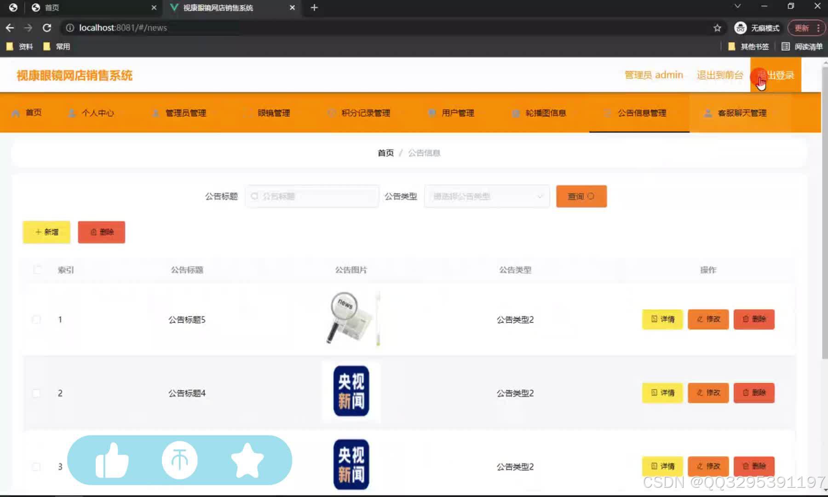The height and width of the screenshot is (497, 828).
Task: Click 修改 for 公告标题5
Action: [x=708, y=319]
